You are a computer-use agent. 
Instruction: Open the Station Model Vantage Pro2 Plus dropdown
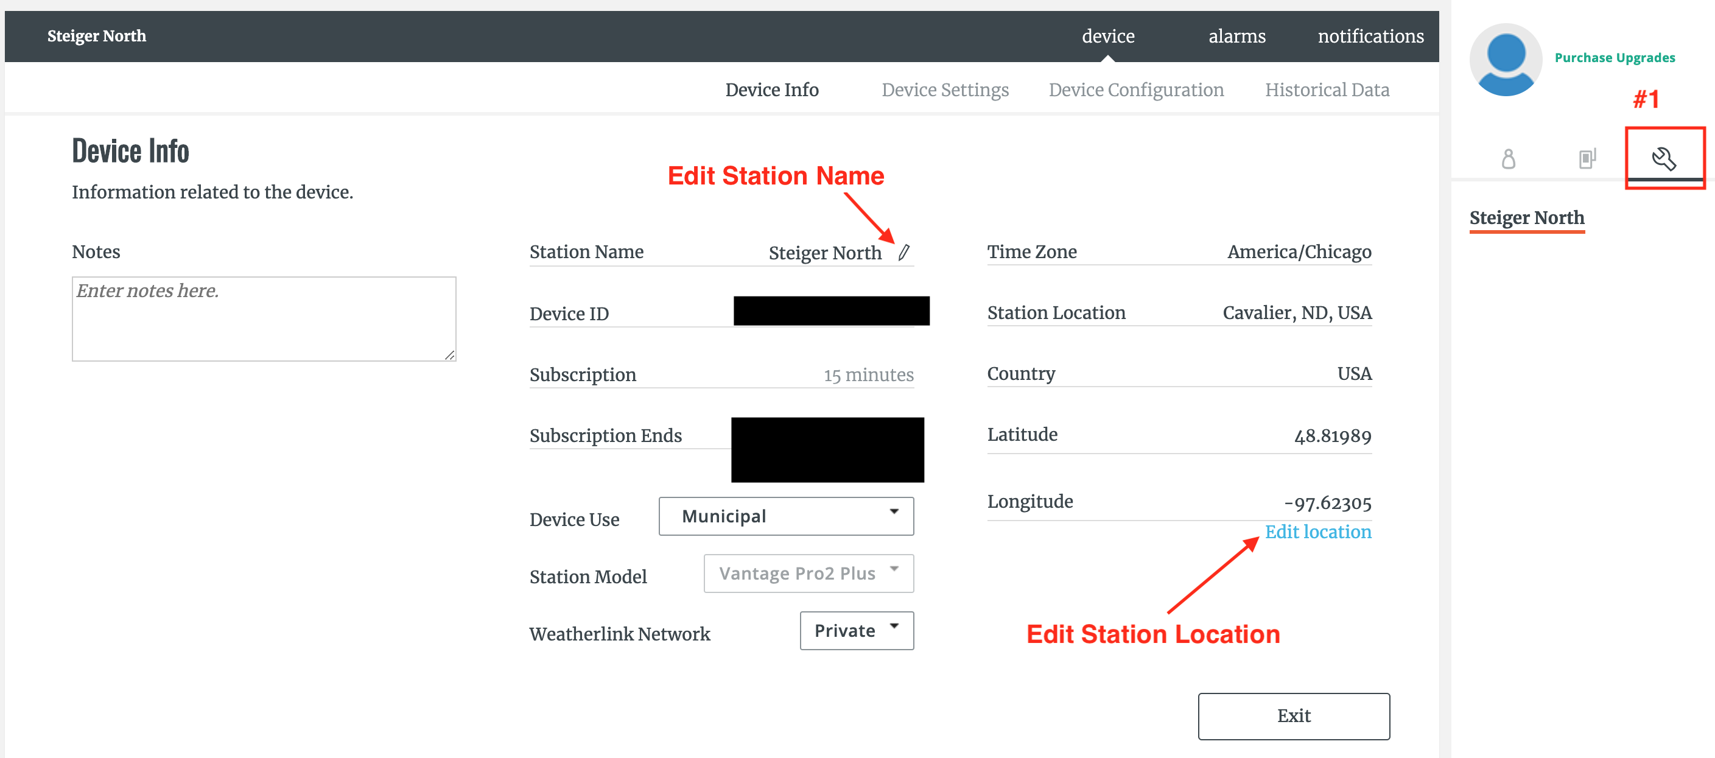pyautogui.click(x=808, y=574)
